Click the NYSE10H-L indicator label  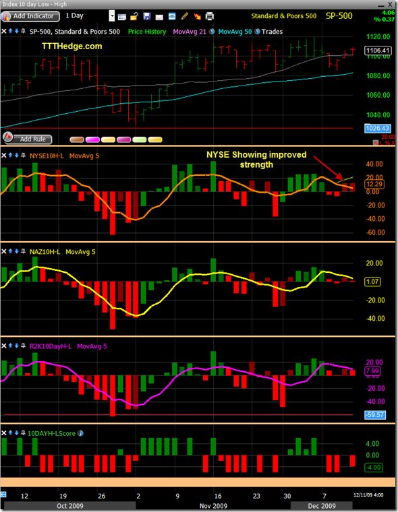click(x=47, y=156)
